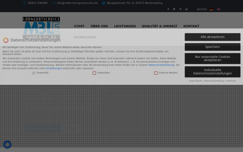This screenshot has width=243, height=152.
Task: Click Nur essenzielle Cookies akzeptieren
Action: coord(213,58)
